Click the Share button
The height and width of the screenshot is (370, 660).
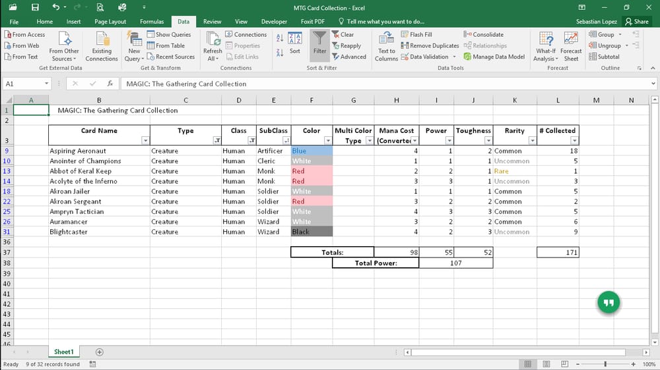click(x=636, y=22)
